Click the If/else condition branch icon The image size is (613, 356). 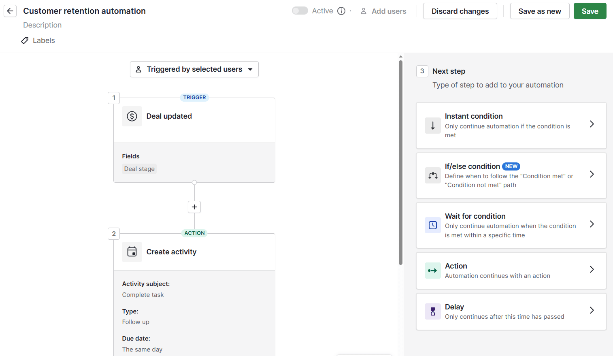(x=433, y=175)
